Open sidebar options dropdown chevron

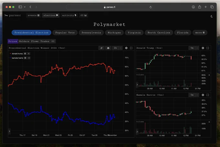click(x=25, y=7)
